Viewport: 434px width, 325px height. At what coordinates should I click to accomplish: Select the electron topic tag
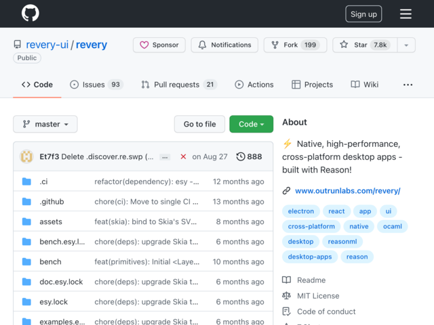[301, 211]
